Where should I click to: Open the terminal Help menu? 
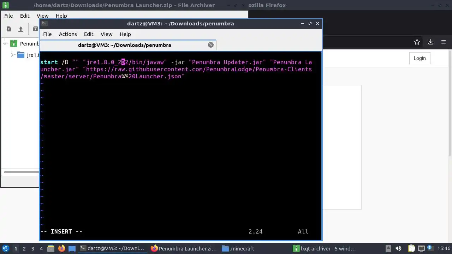(x=125, y=34)
